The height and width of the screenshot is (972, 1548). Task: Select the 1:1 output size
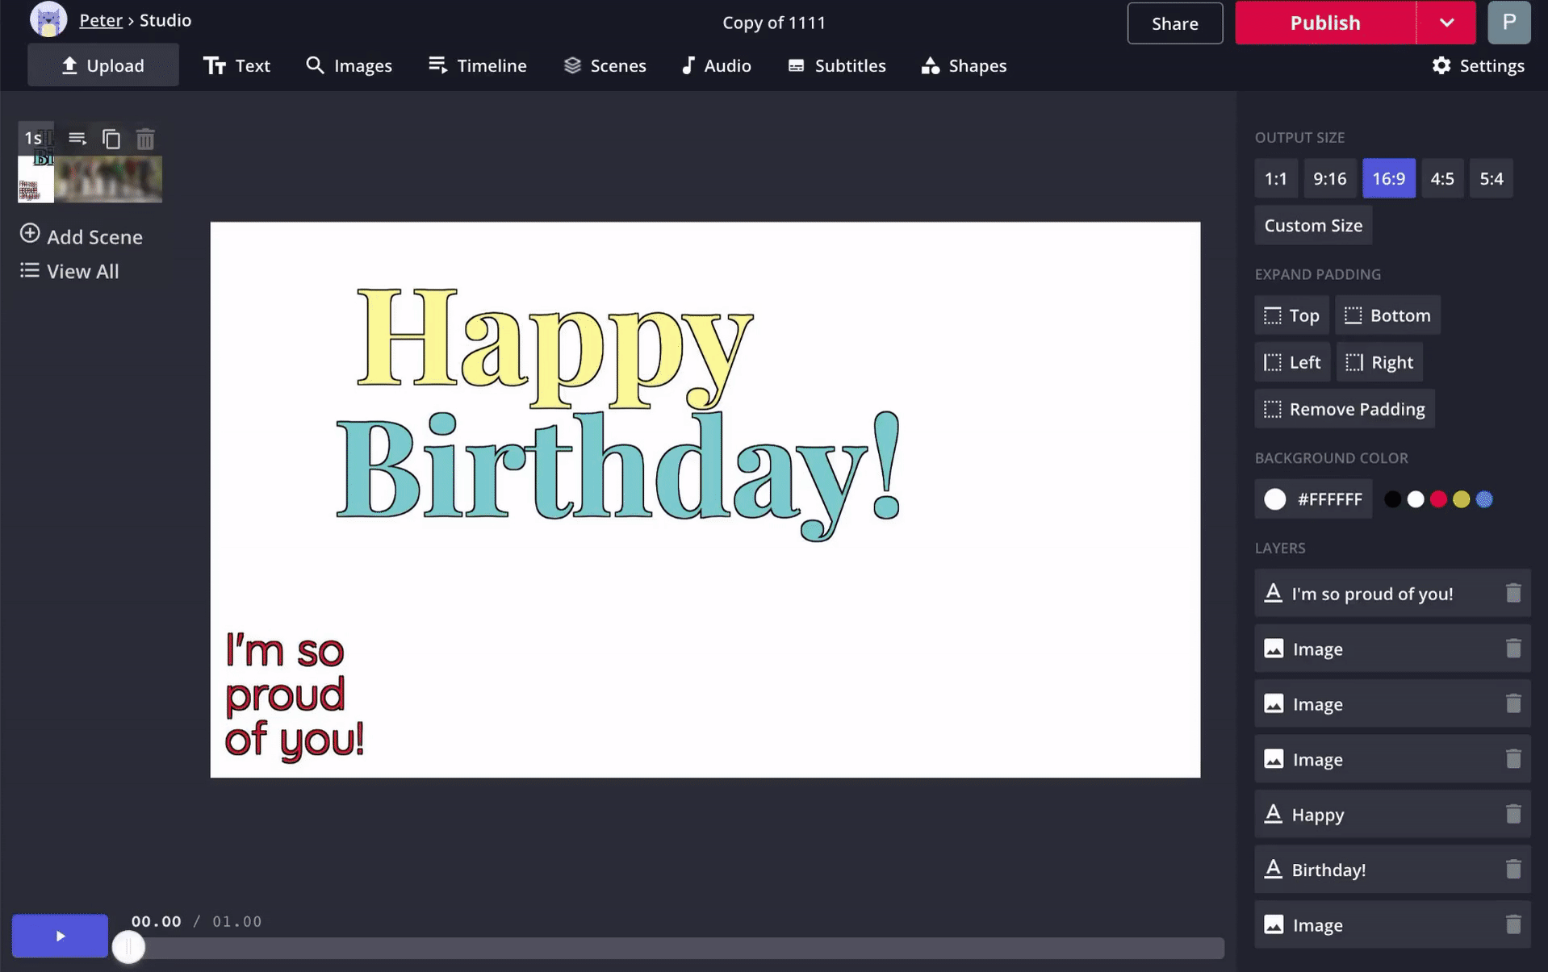point(1275,178)
